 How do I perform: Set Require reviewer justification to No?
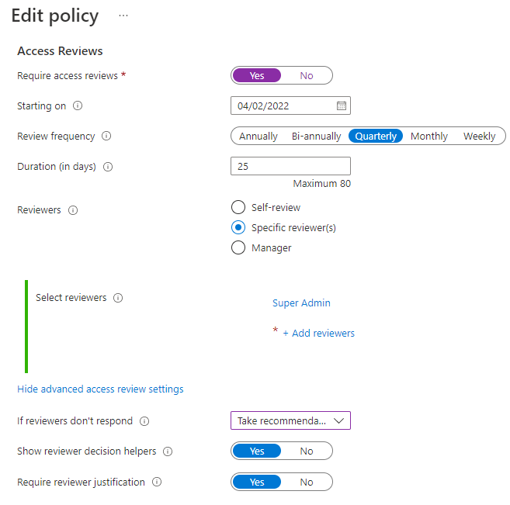(307, 483)
